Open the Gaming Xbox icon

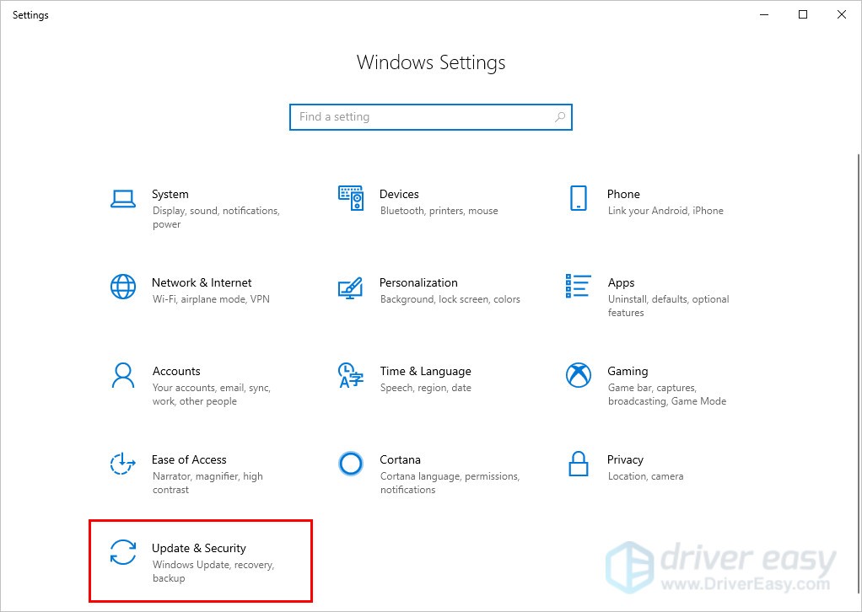point(578,376)
